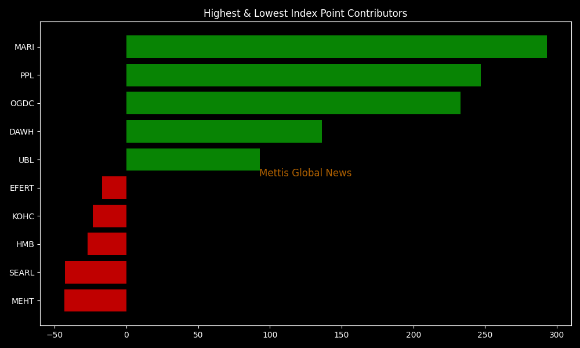Click the MARI green bar
Viewport: 580px width, 348px height.
[x=336, y=46]
